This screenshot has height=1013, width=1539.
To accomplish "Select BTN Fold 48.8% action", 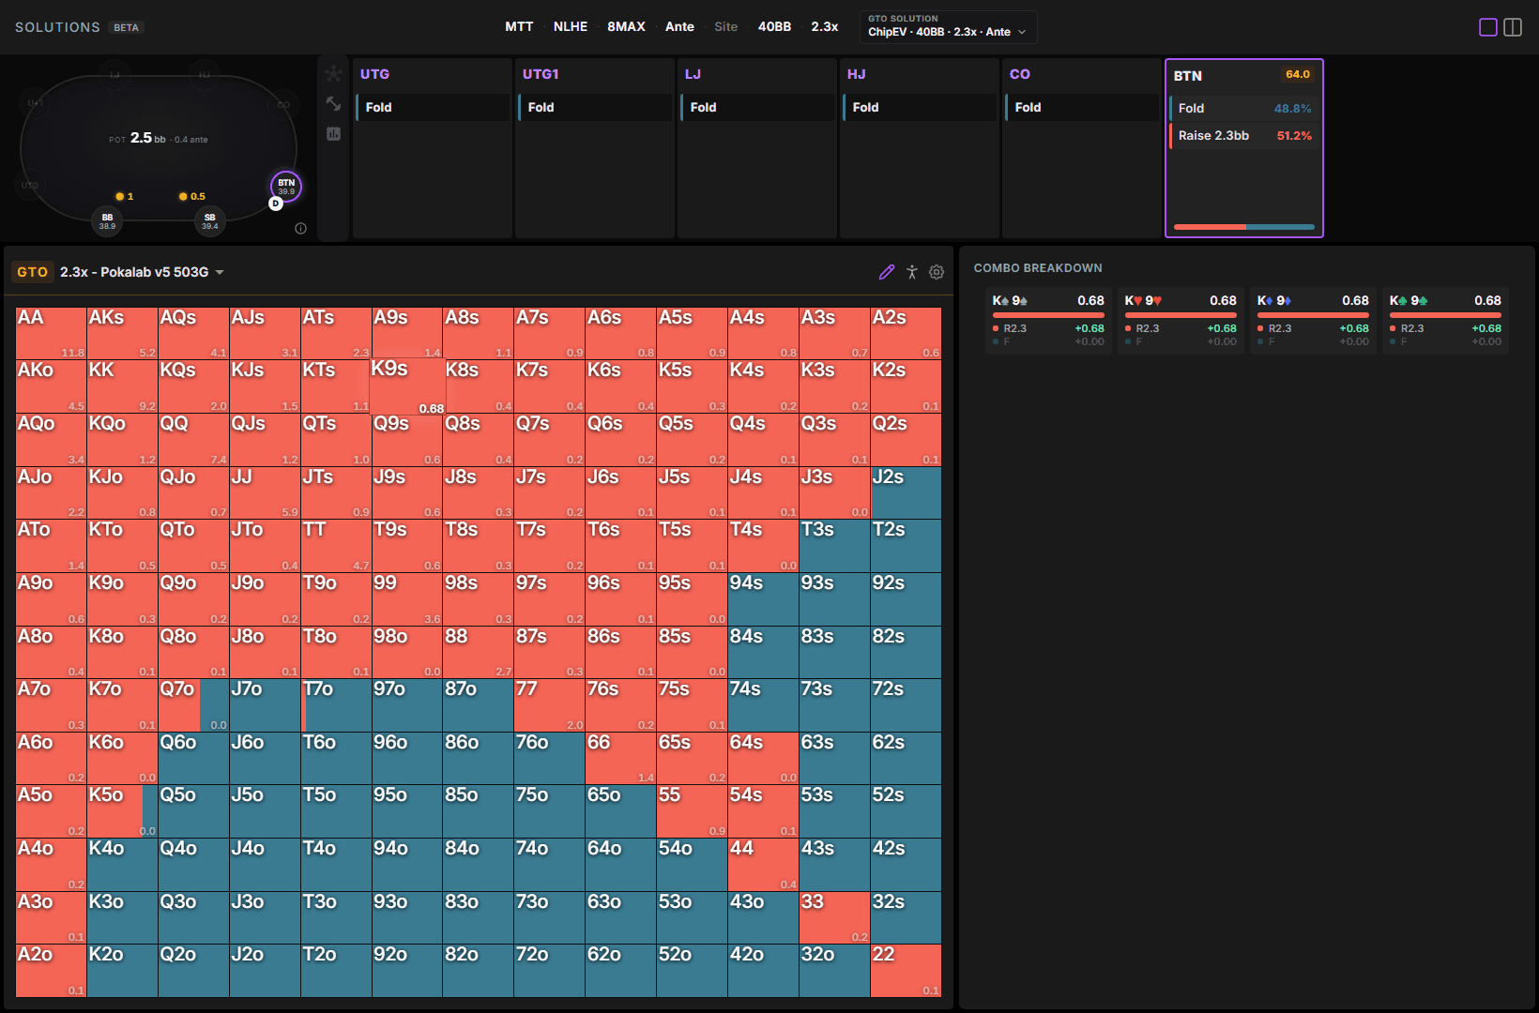I will pos(1244,108).
